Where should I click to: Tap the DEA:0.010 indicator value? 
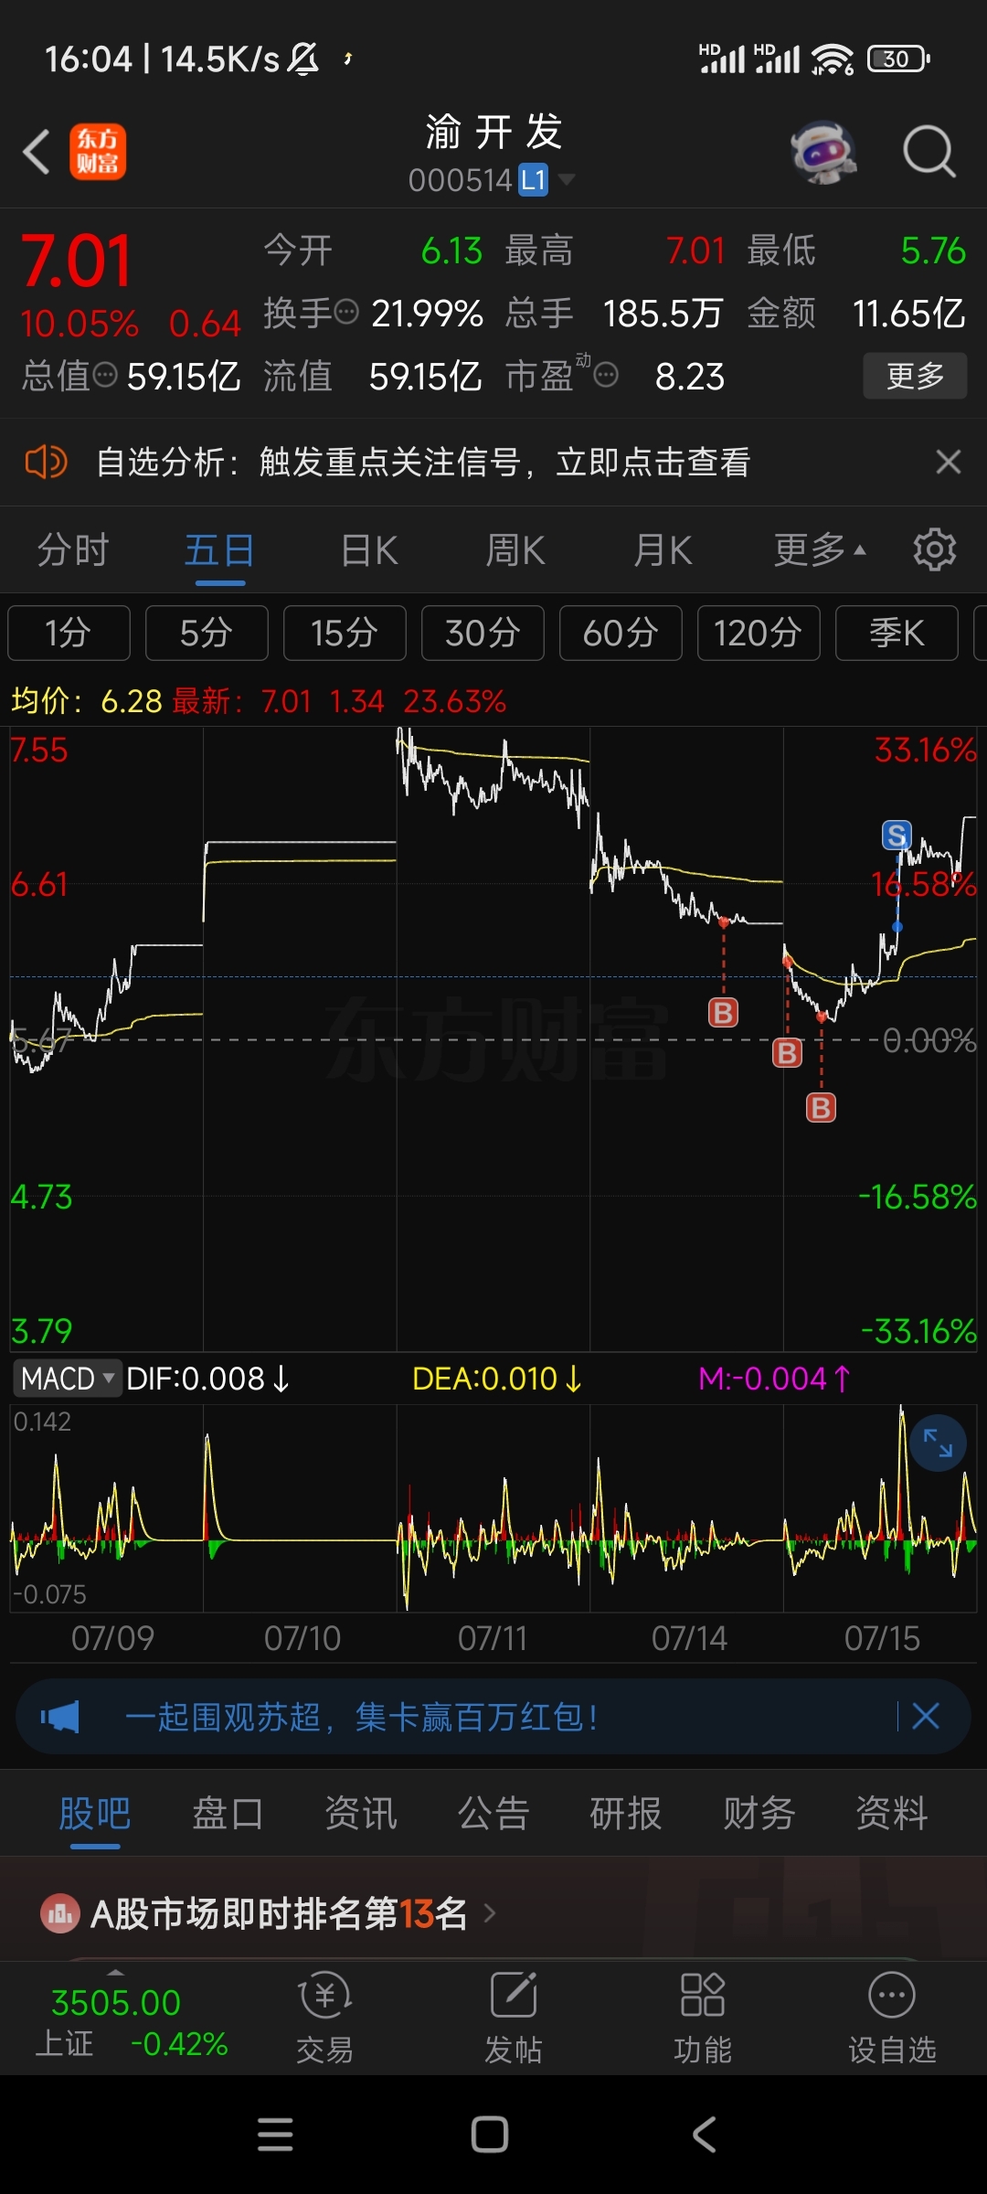(496, 1378)
